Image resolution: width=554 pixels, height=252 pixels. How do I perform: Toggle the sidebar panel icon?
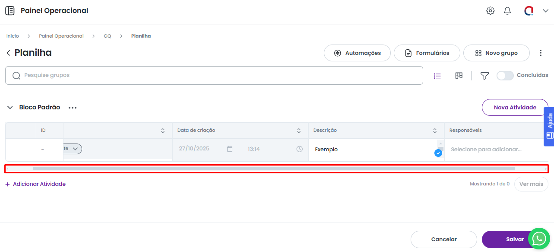point(9,11)
